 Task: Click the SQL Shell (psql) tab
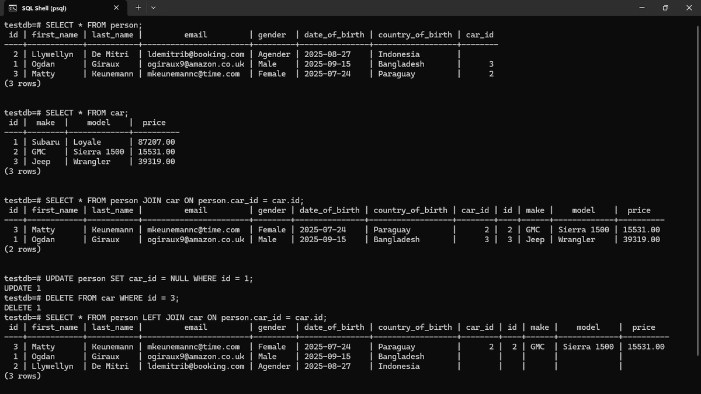pos(65,8)
